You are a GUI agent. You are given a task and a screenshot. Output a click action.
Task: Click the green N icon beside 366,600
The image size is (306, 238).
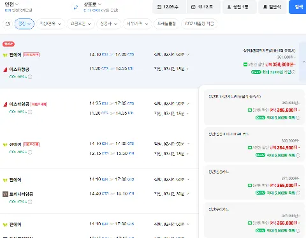click(x=250, y=110)
